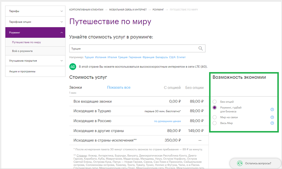Select the Без опций radio button
Viewport: 282px width, 169px height.
(215, 102)
